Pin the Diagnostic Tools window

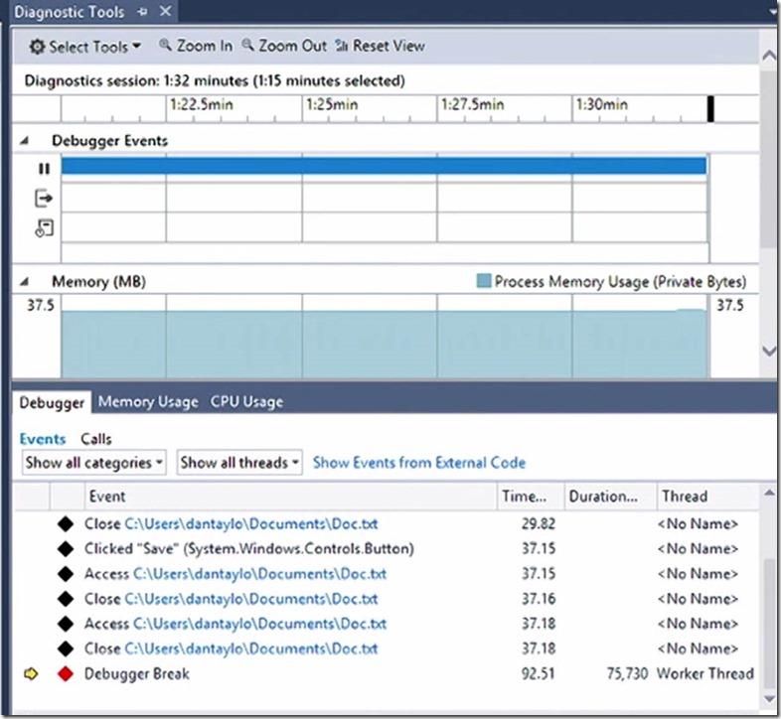click(x=142, y=12)
